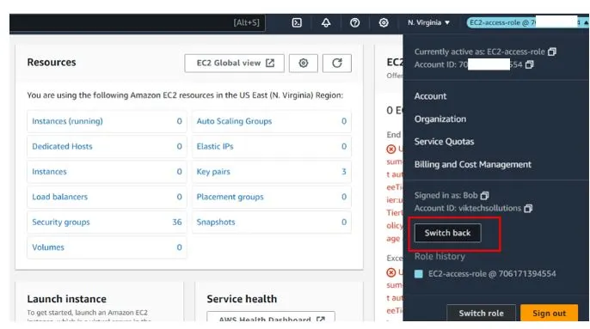This screenshot has height=329, width=590.
Task: Copy the EC2-access-role name icon
Action: [x=552, y=52]
